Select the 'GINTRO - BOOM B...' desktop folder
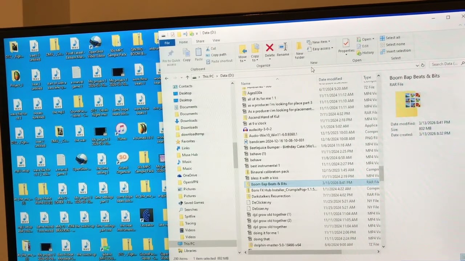This screenshot has height=261, width=465. [138, 44]
